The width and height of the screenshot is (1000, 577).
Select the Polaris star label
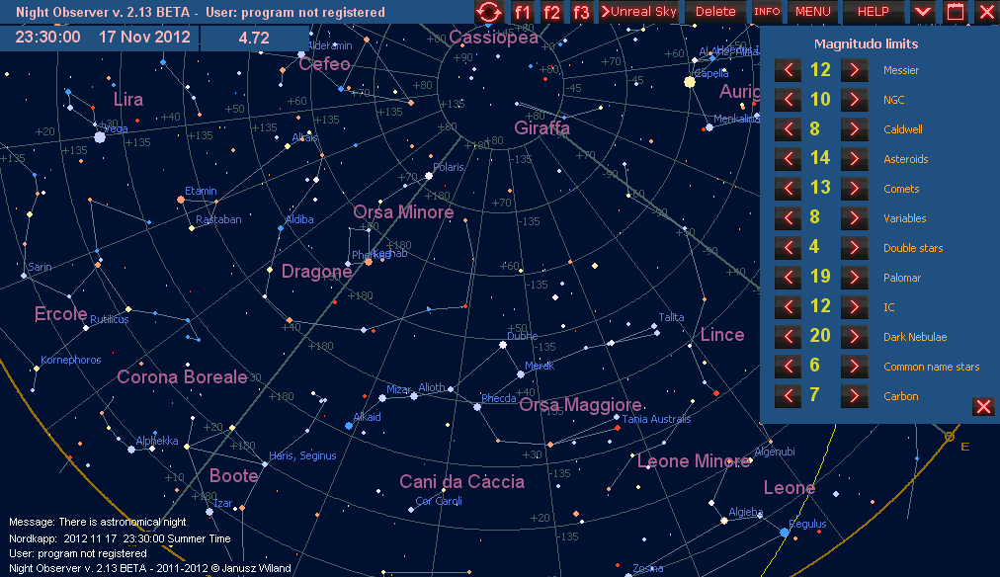coord(449,167)
